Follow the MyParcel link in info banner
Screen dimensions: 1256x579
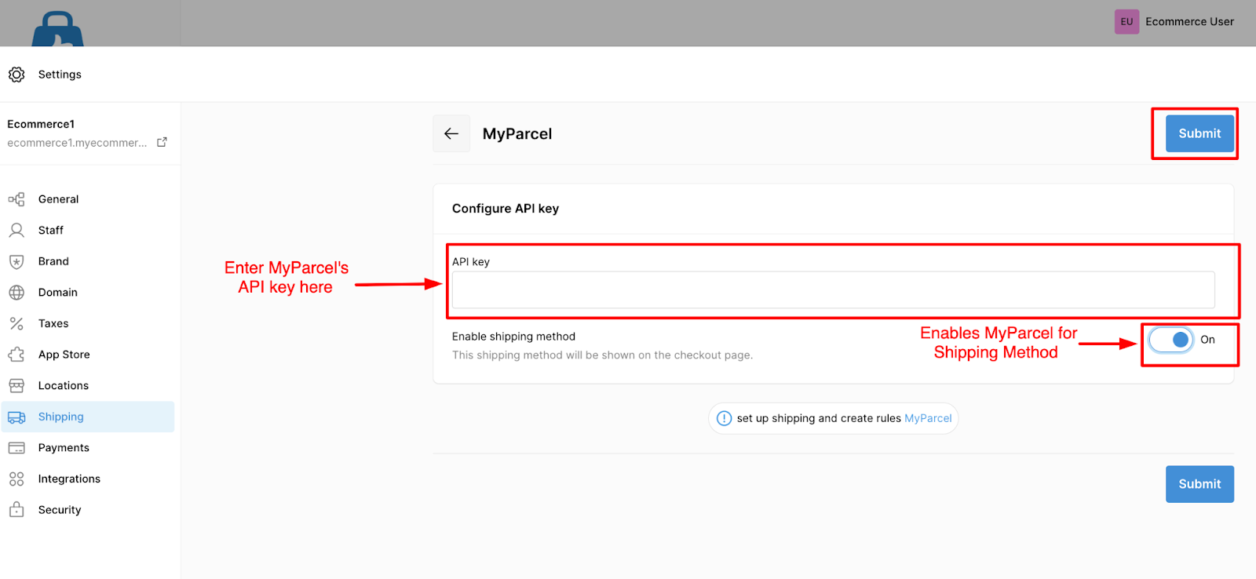point(928,418)
